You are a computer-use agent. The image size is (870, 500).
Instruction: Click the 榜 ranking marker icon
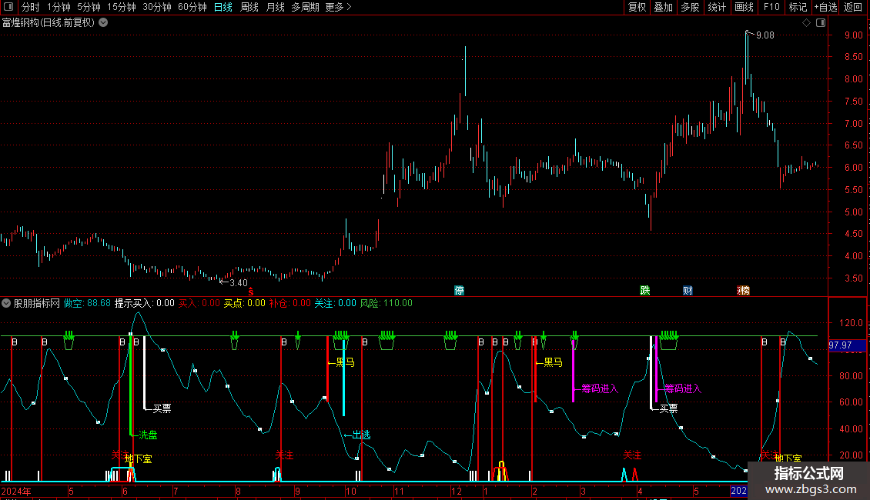[x=744, y=290]
